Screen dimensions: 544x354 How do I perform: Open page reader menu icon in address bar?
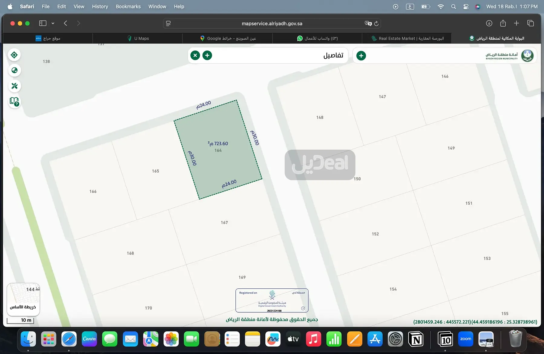point(168,24)
